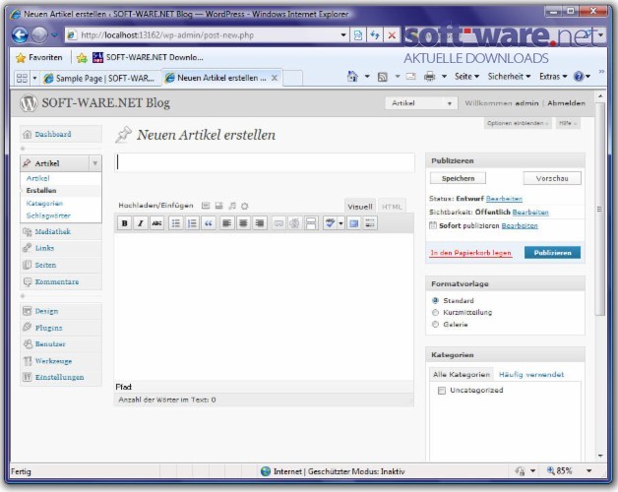Viewport: 618px width, 492px height.
Task: Insert a blockquote
Action: pyautogui.click(x=208, y=223)
